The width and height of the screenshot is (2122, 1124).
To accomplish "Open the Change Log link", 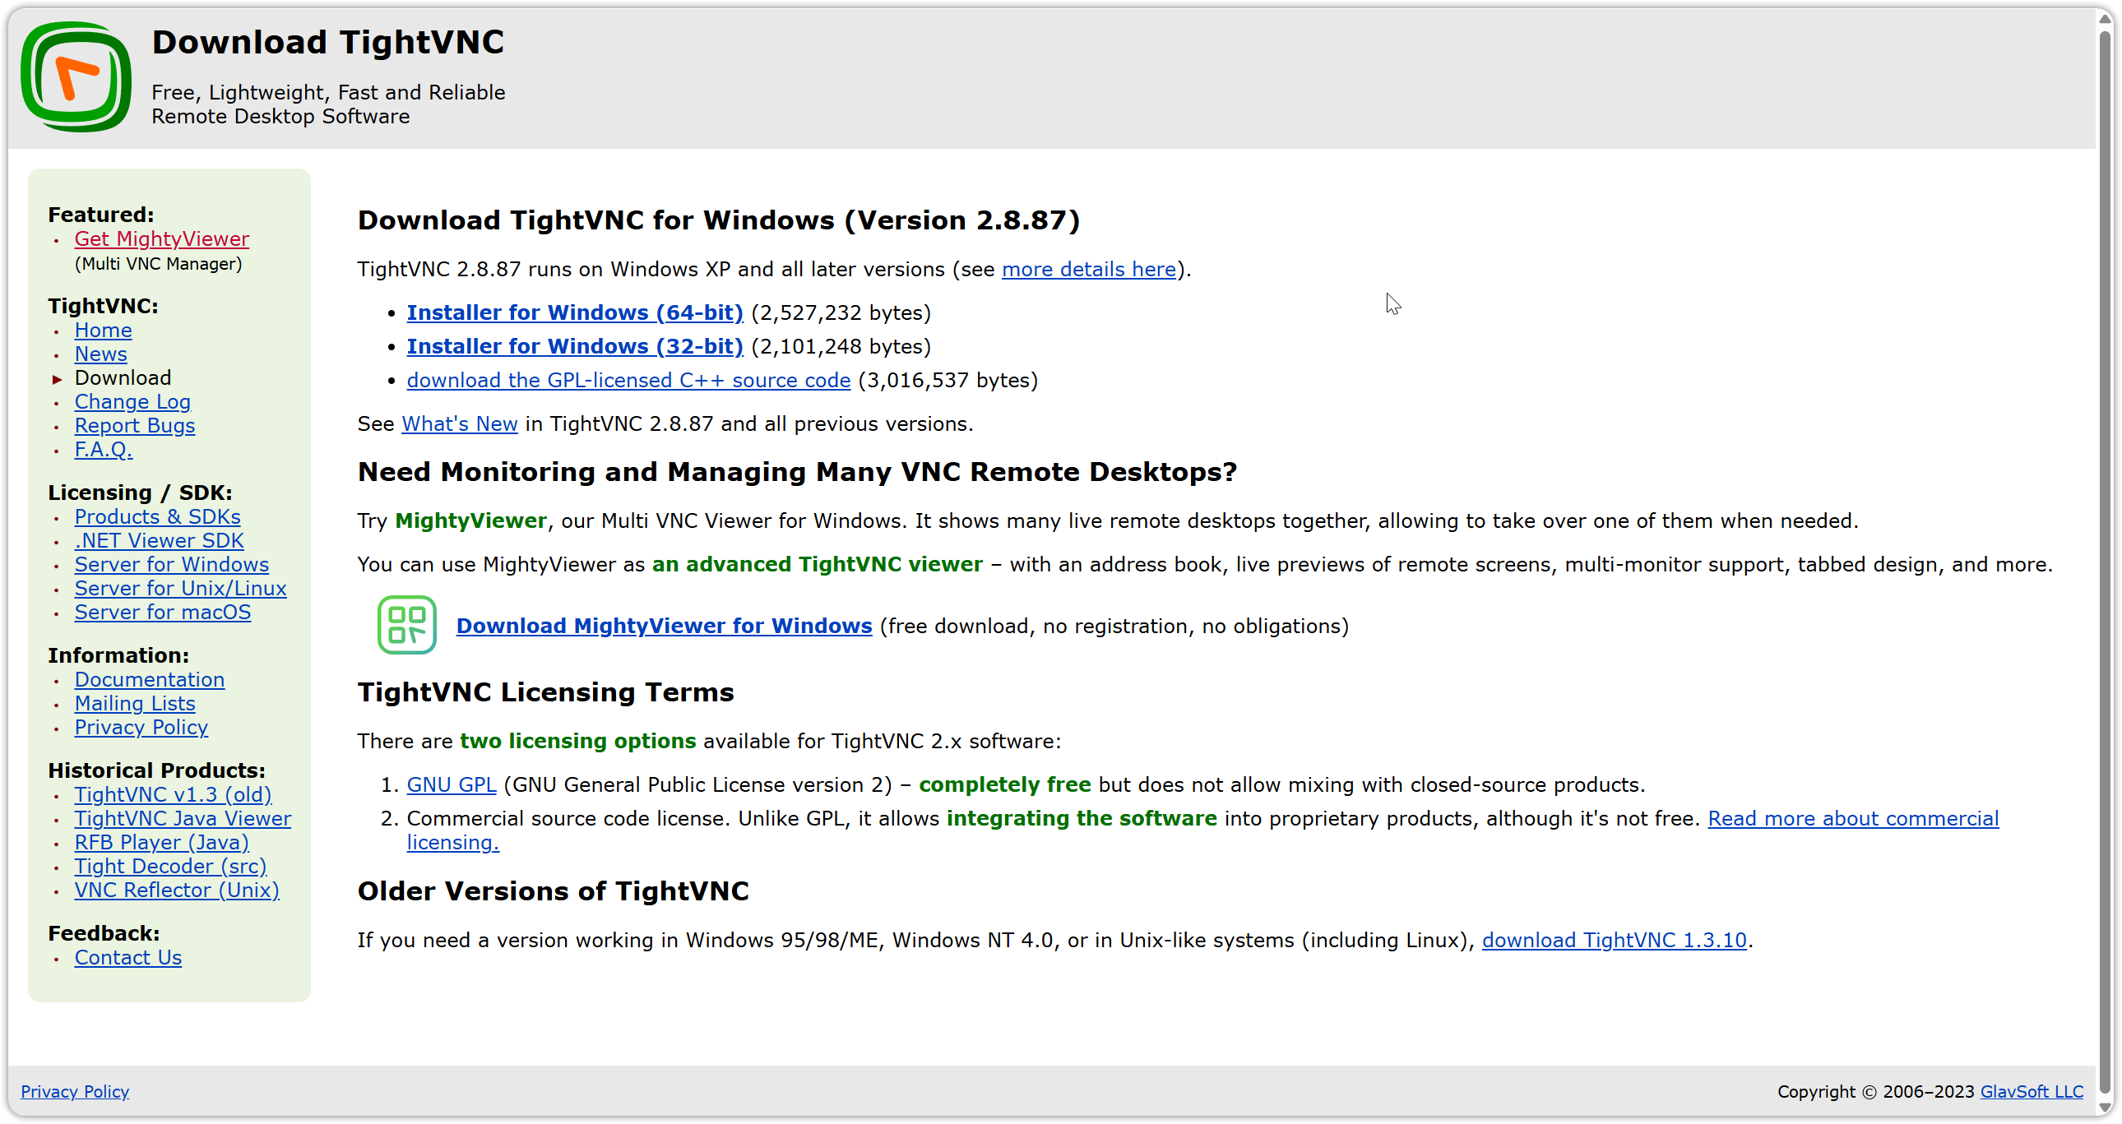I will coord(132,402).
